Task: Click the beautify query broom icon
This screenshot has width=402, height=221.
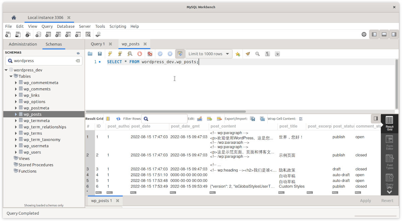Action: (x=248, y=54)
